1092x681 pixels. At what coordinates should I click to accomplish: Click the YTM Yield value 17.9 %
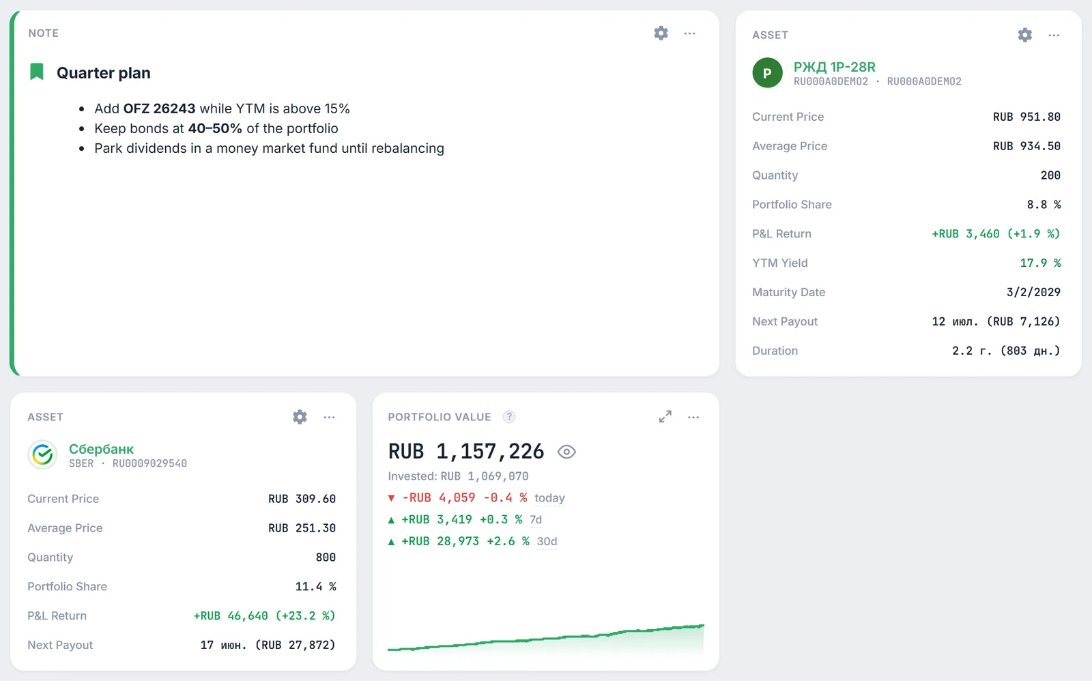(1040, 263)
